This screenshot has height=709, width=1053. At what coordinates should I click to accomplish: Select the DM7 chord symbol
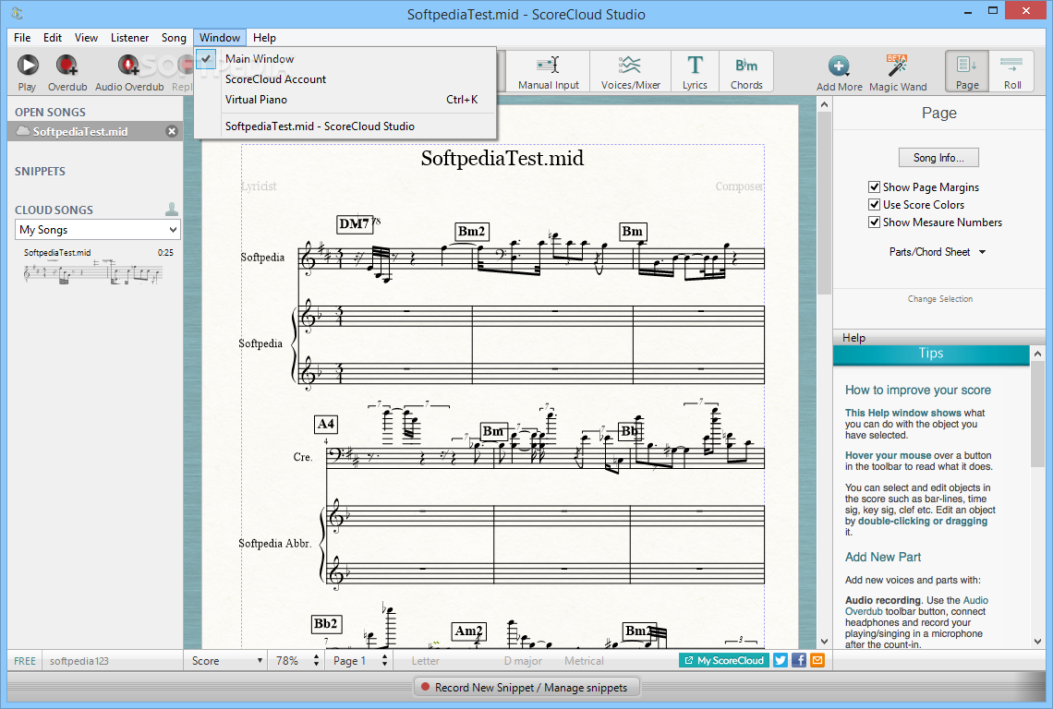[x=354, y=224]
